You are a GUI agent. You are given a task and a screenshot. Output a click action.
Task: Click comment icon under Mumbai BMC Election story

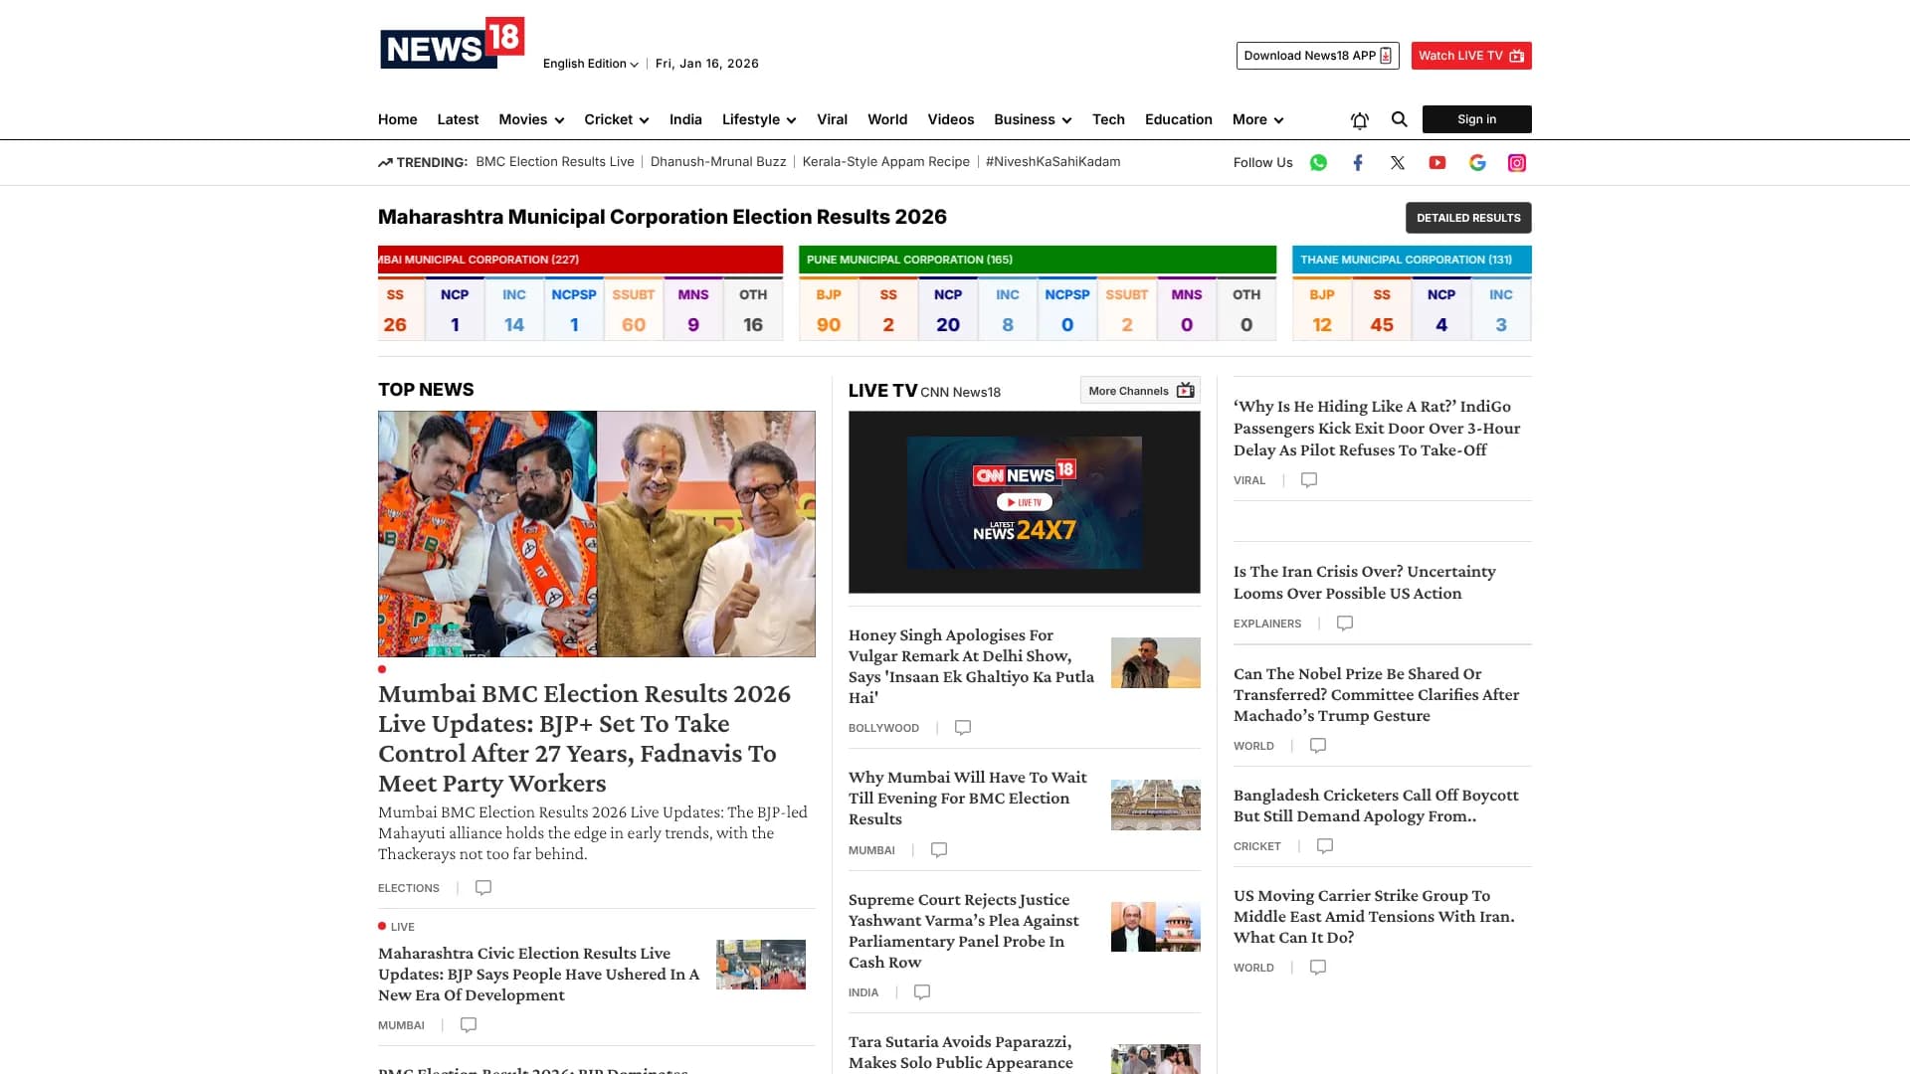coord(483,888)
